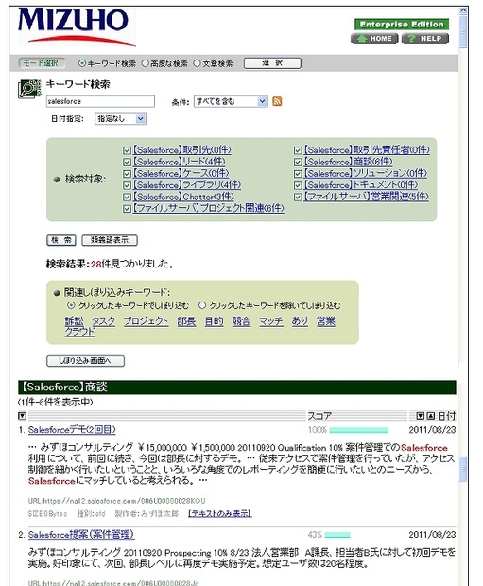Viewport: 483px width, 586px height.
Task: Open [ファイルサーバ]営業関連(5件) link
Action: (366, 197)
